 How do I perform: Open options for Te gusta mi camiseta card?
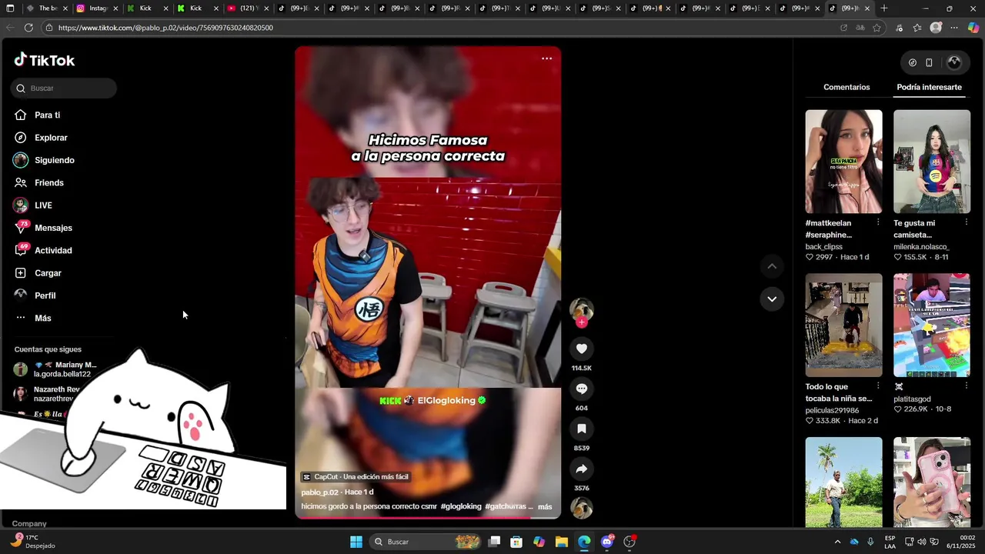tap(966, 222)
